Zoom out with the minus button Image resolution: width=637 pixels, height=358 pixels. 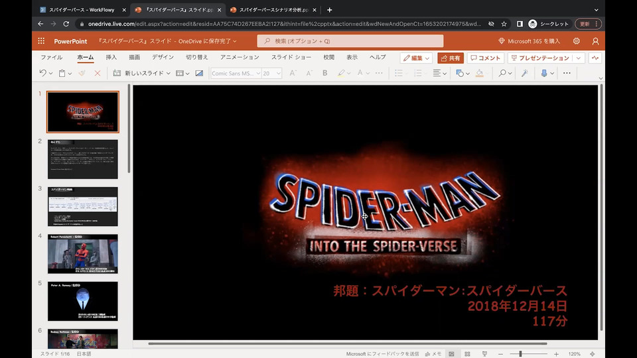500,354
